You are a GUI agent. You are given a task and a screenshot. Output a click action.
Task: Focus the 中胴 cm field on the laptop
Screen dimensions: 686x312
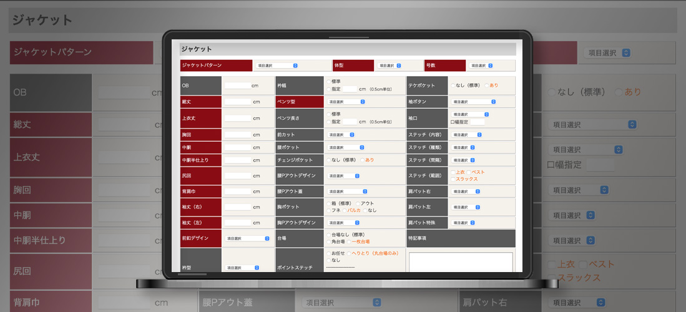[238, 147]
